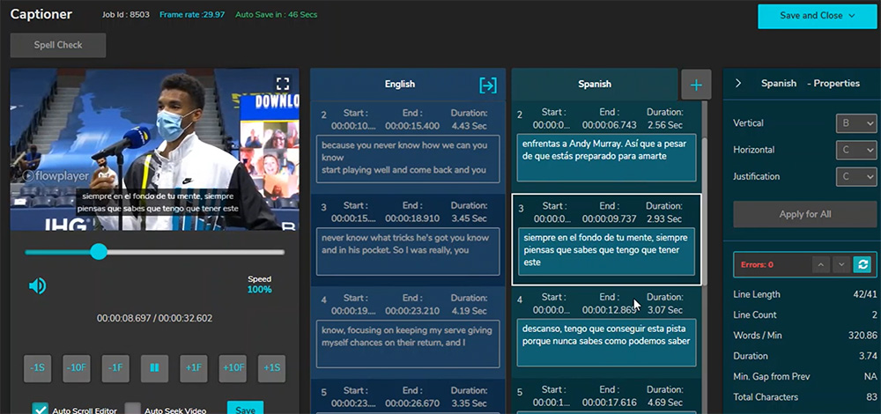Click the English column export arrow icon

[487, 85]
